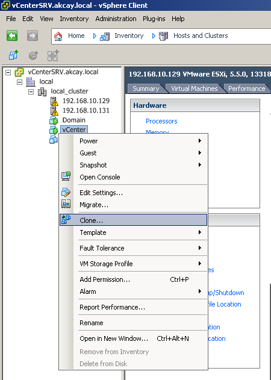Switch to the Summary tab
Screen dimensions: 271x380
[146, 89]
